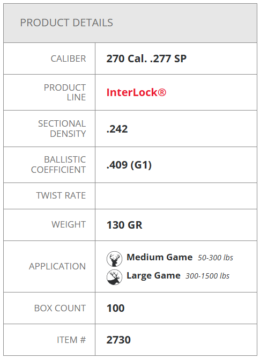Select the .242 sectional density value
This screenshot has width=260, height=358.
click(117, 129)
